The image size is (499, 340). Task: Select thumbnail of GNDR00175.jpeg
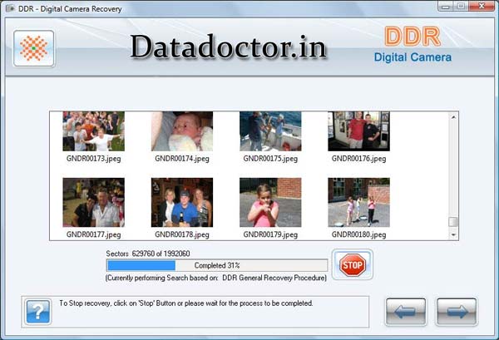coord(270,131)
